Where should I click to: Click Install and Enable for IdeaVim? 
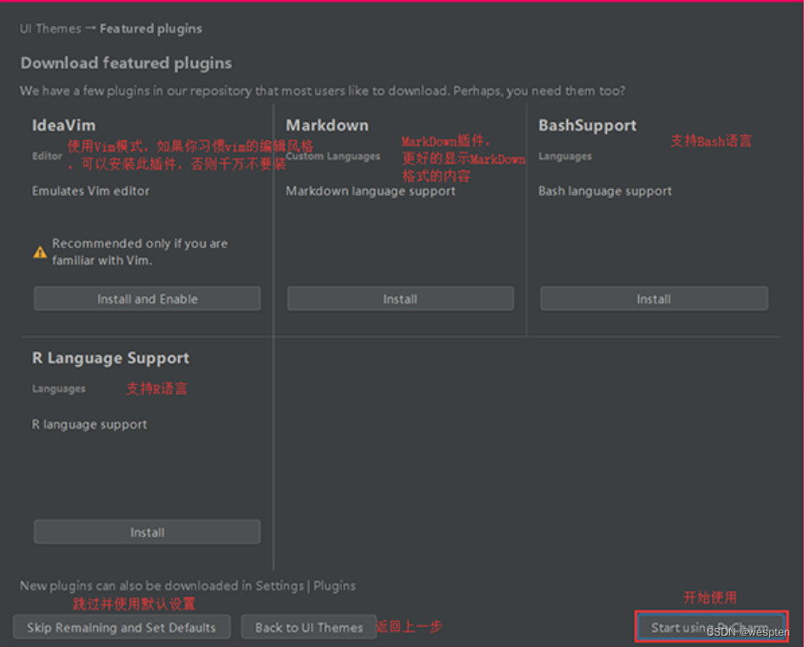coord(147,298)
